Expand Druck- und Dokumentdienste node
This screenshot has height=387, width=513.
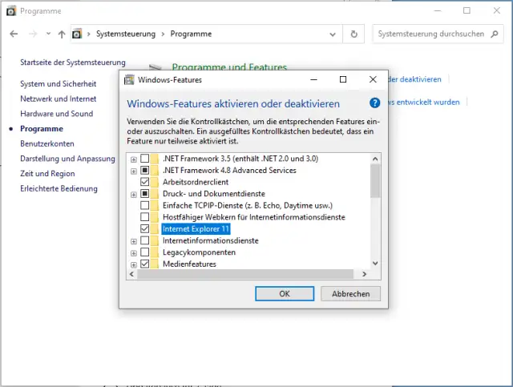point(134,195)
